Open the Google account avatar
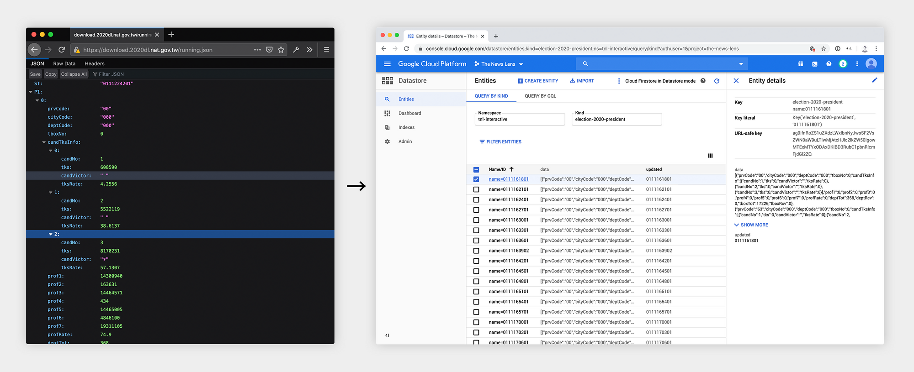 tap(871, 64)
